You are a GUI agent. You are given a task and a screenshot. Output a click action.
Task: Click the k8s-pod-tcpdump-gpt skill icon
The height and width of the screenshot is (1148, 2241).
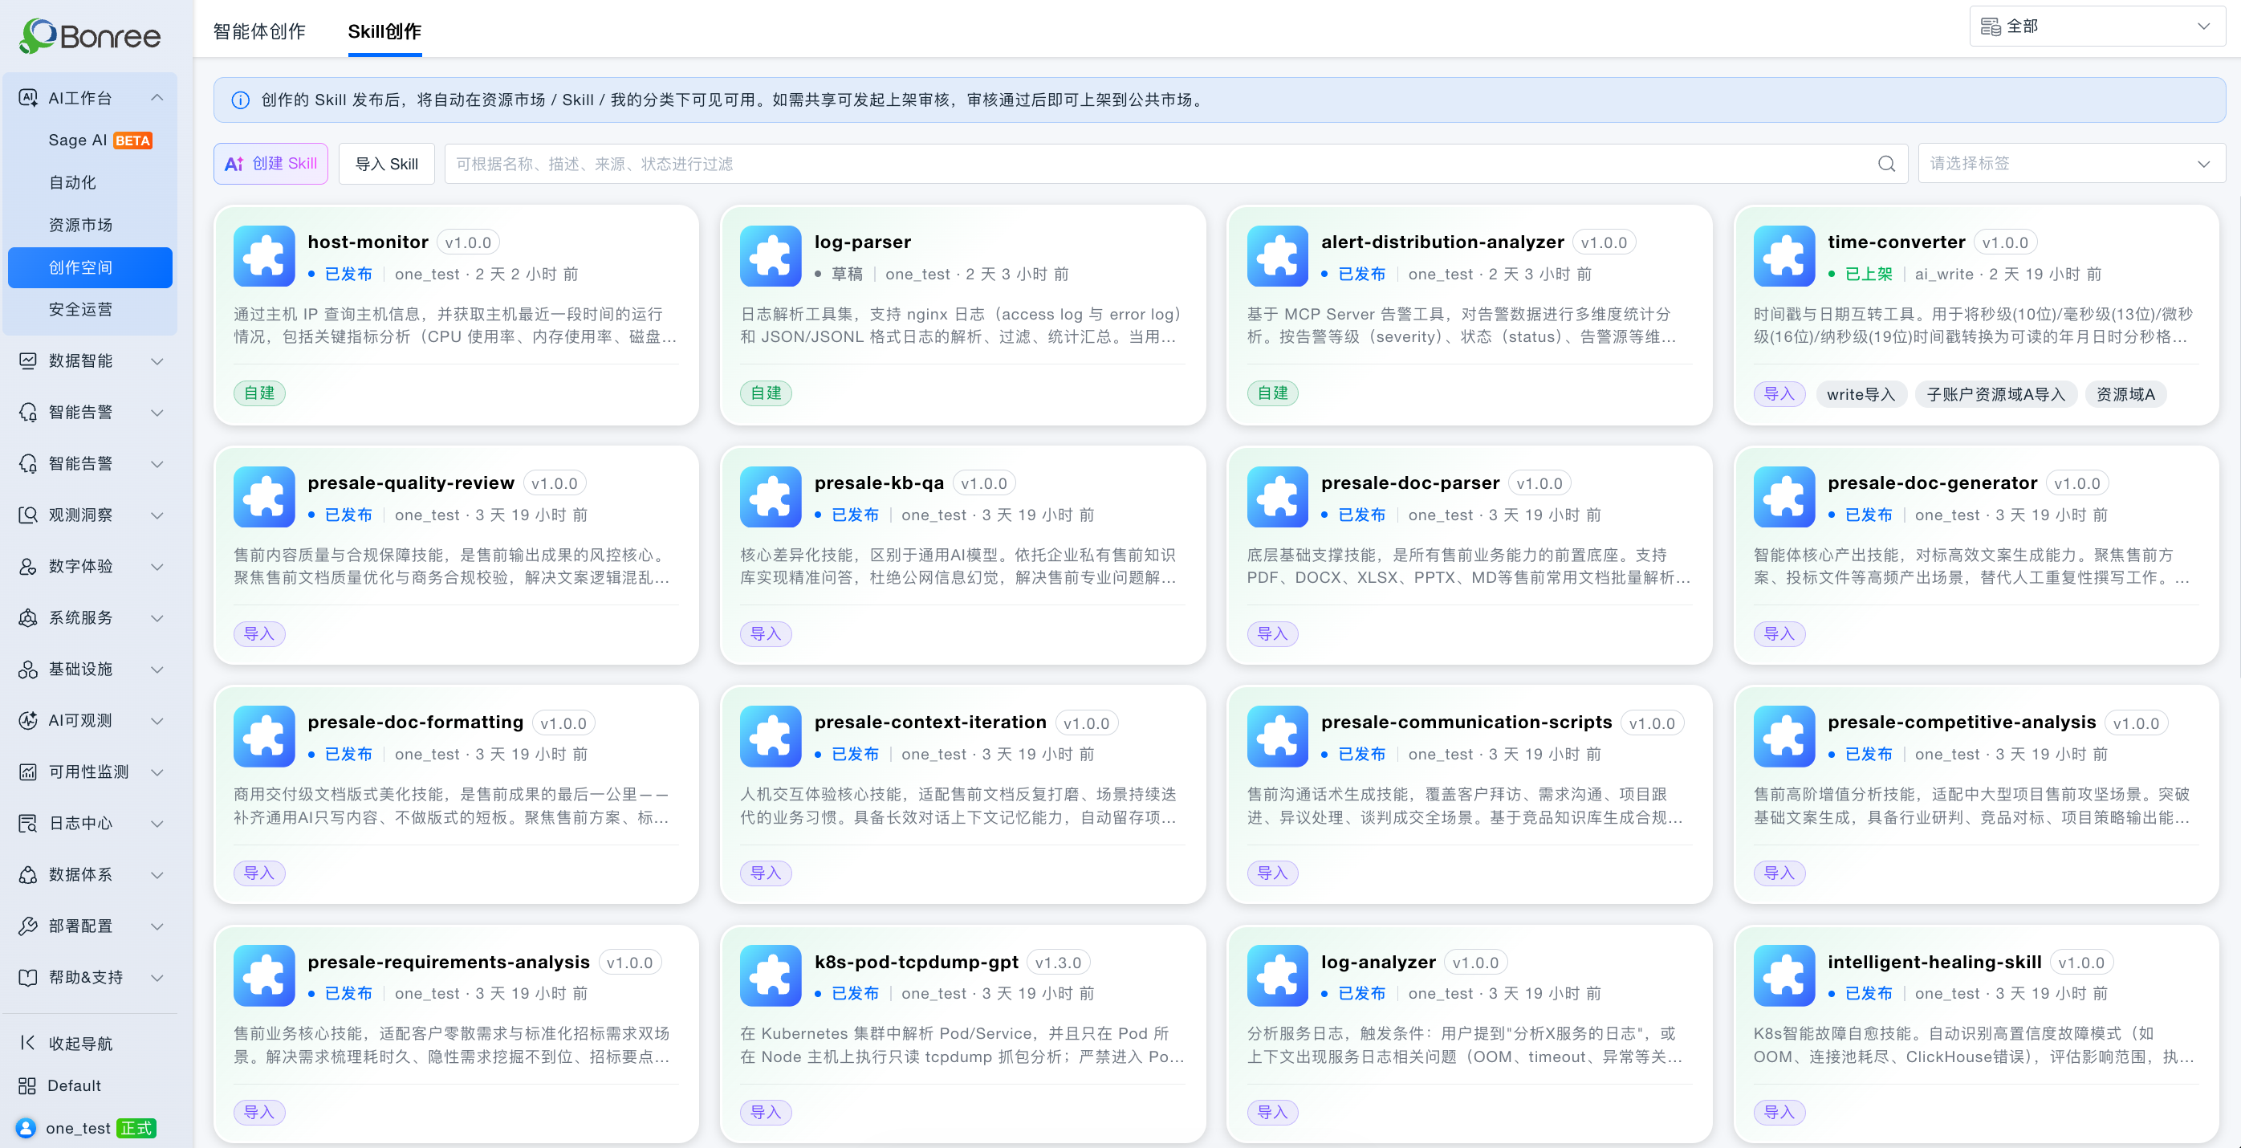pos(770,975)
